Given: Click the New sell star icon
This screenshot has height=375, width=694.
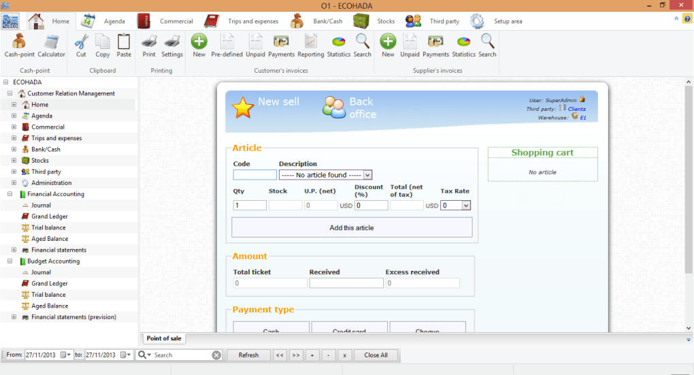Looking at the screenshot, I should 243,108.
